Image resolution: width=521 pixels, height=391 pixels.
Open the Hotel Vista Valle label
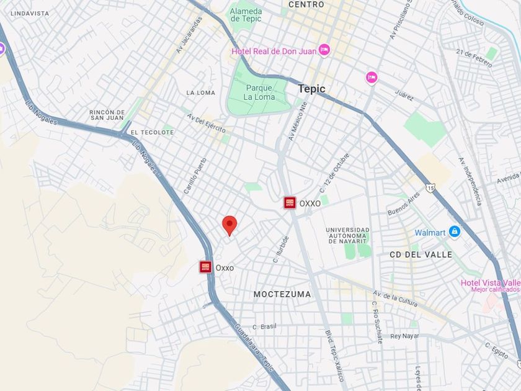491,282
